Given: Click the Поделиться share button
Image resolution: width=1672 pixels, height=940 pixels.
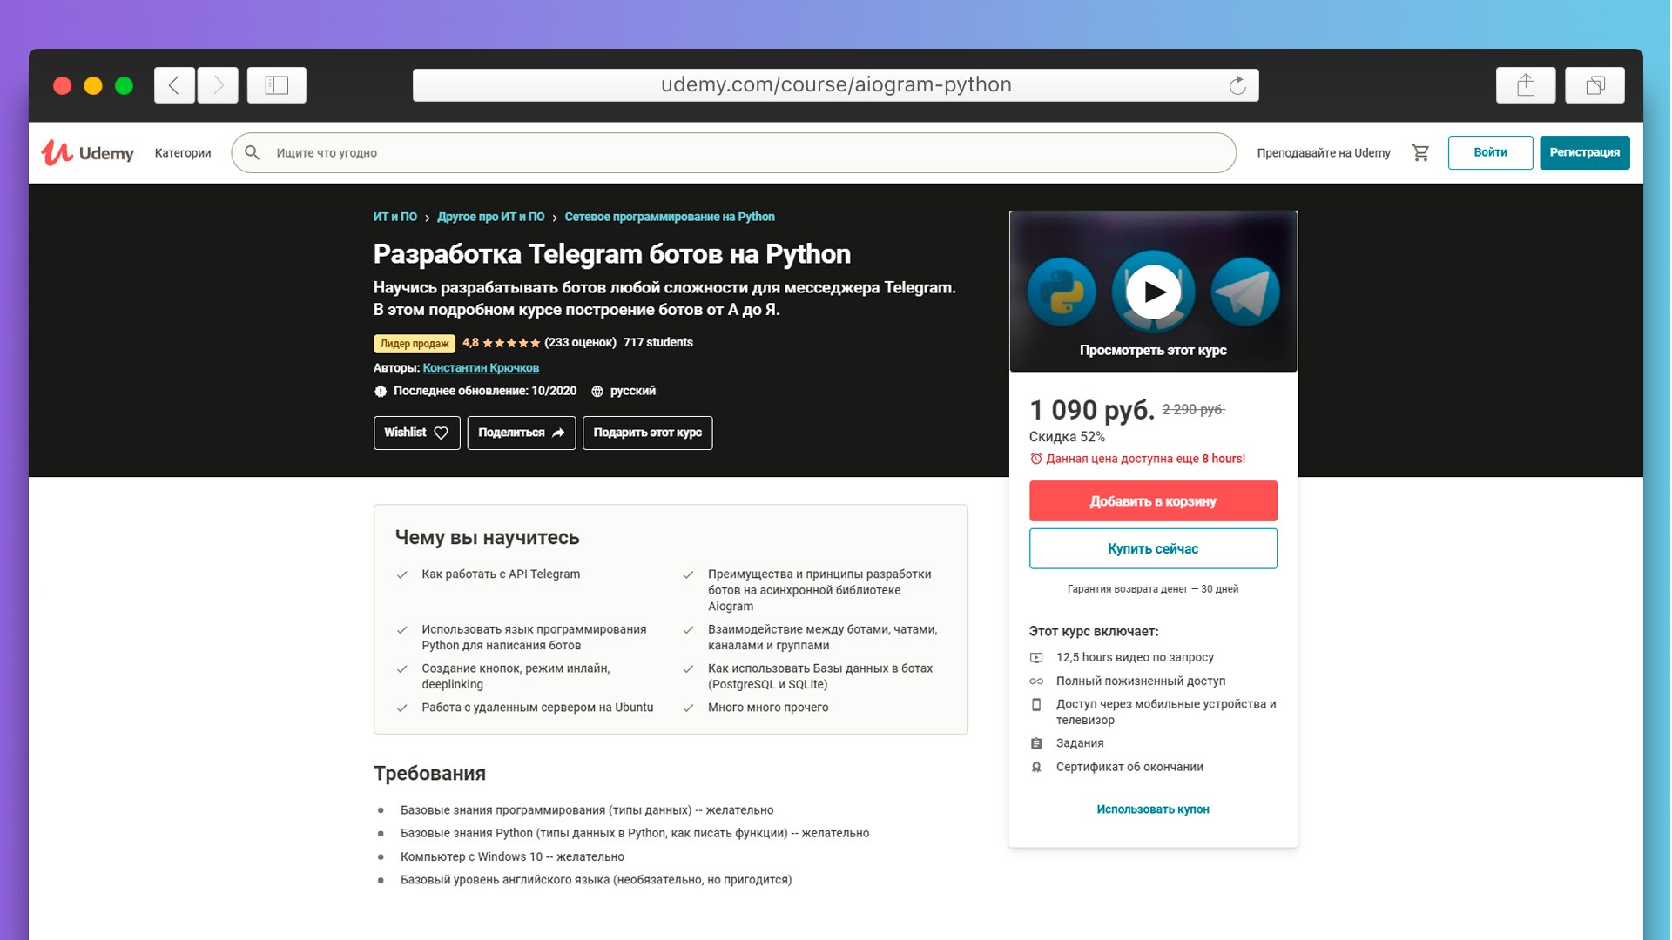Looking at the screenshot, I should coord(522,433).
